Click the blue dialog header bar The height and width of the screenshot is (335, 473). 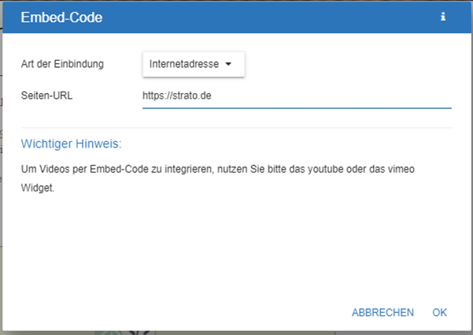click(x=236, y=17)
